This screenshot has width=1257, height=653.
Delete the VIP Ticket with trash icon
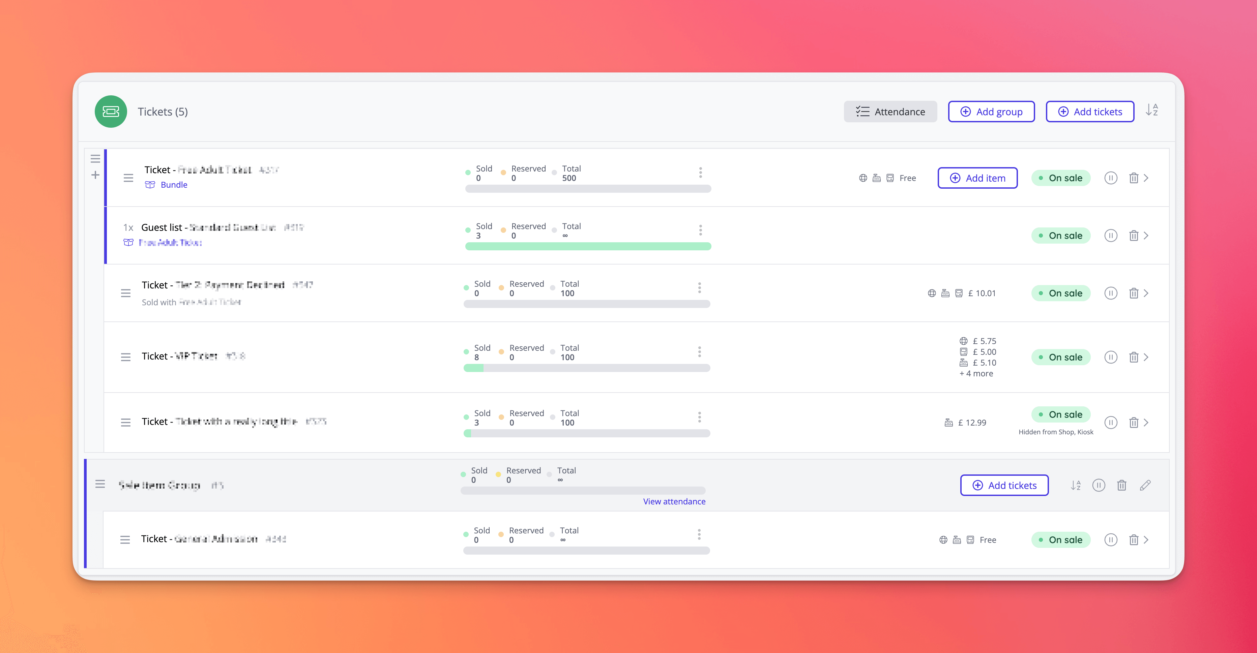tap(1134, 357)
